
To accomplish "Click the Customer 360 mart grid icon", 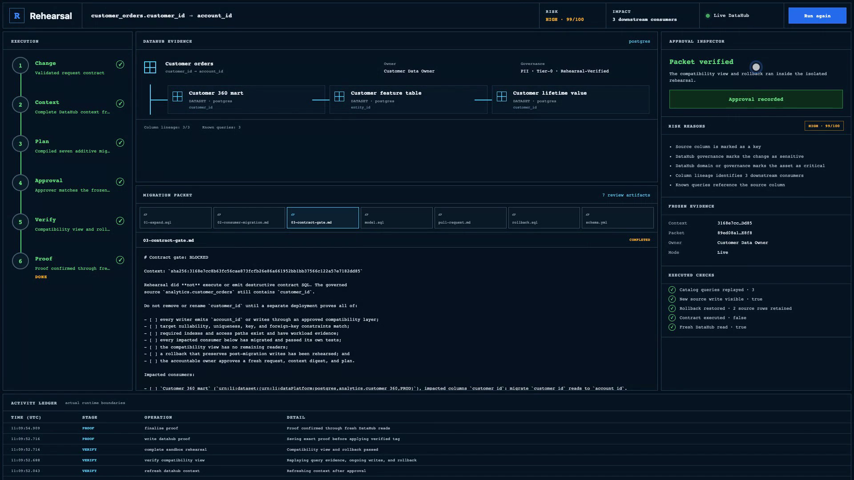I will [x=177, y=96].
